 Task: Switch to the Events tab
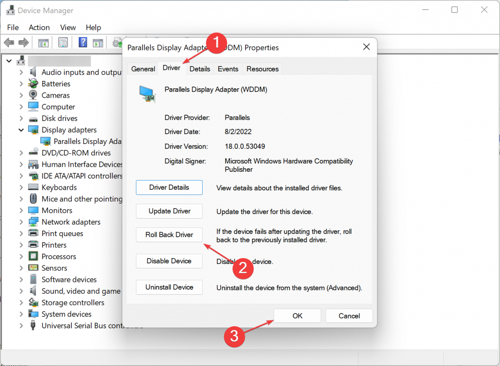click(x=228, y=69)
